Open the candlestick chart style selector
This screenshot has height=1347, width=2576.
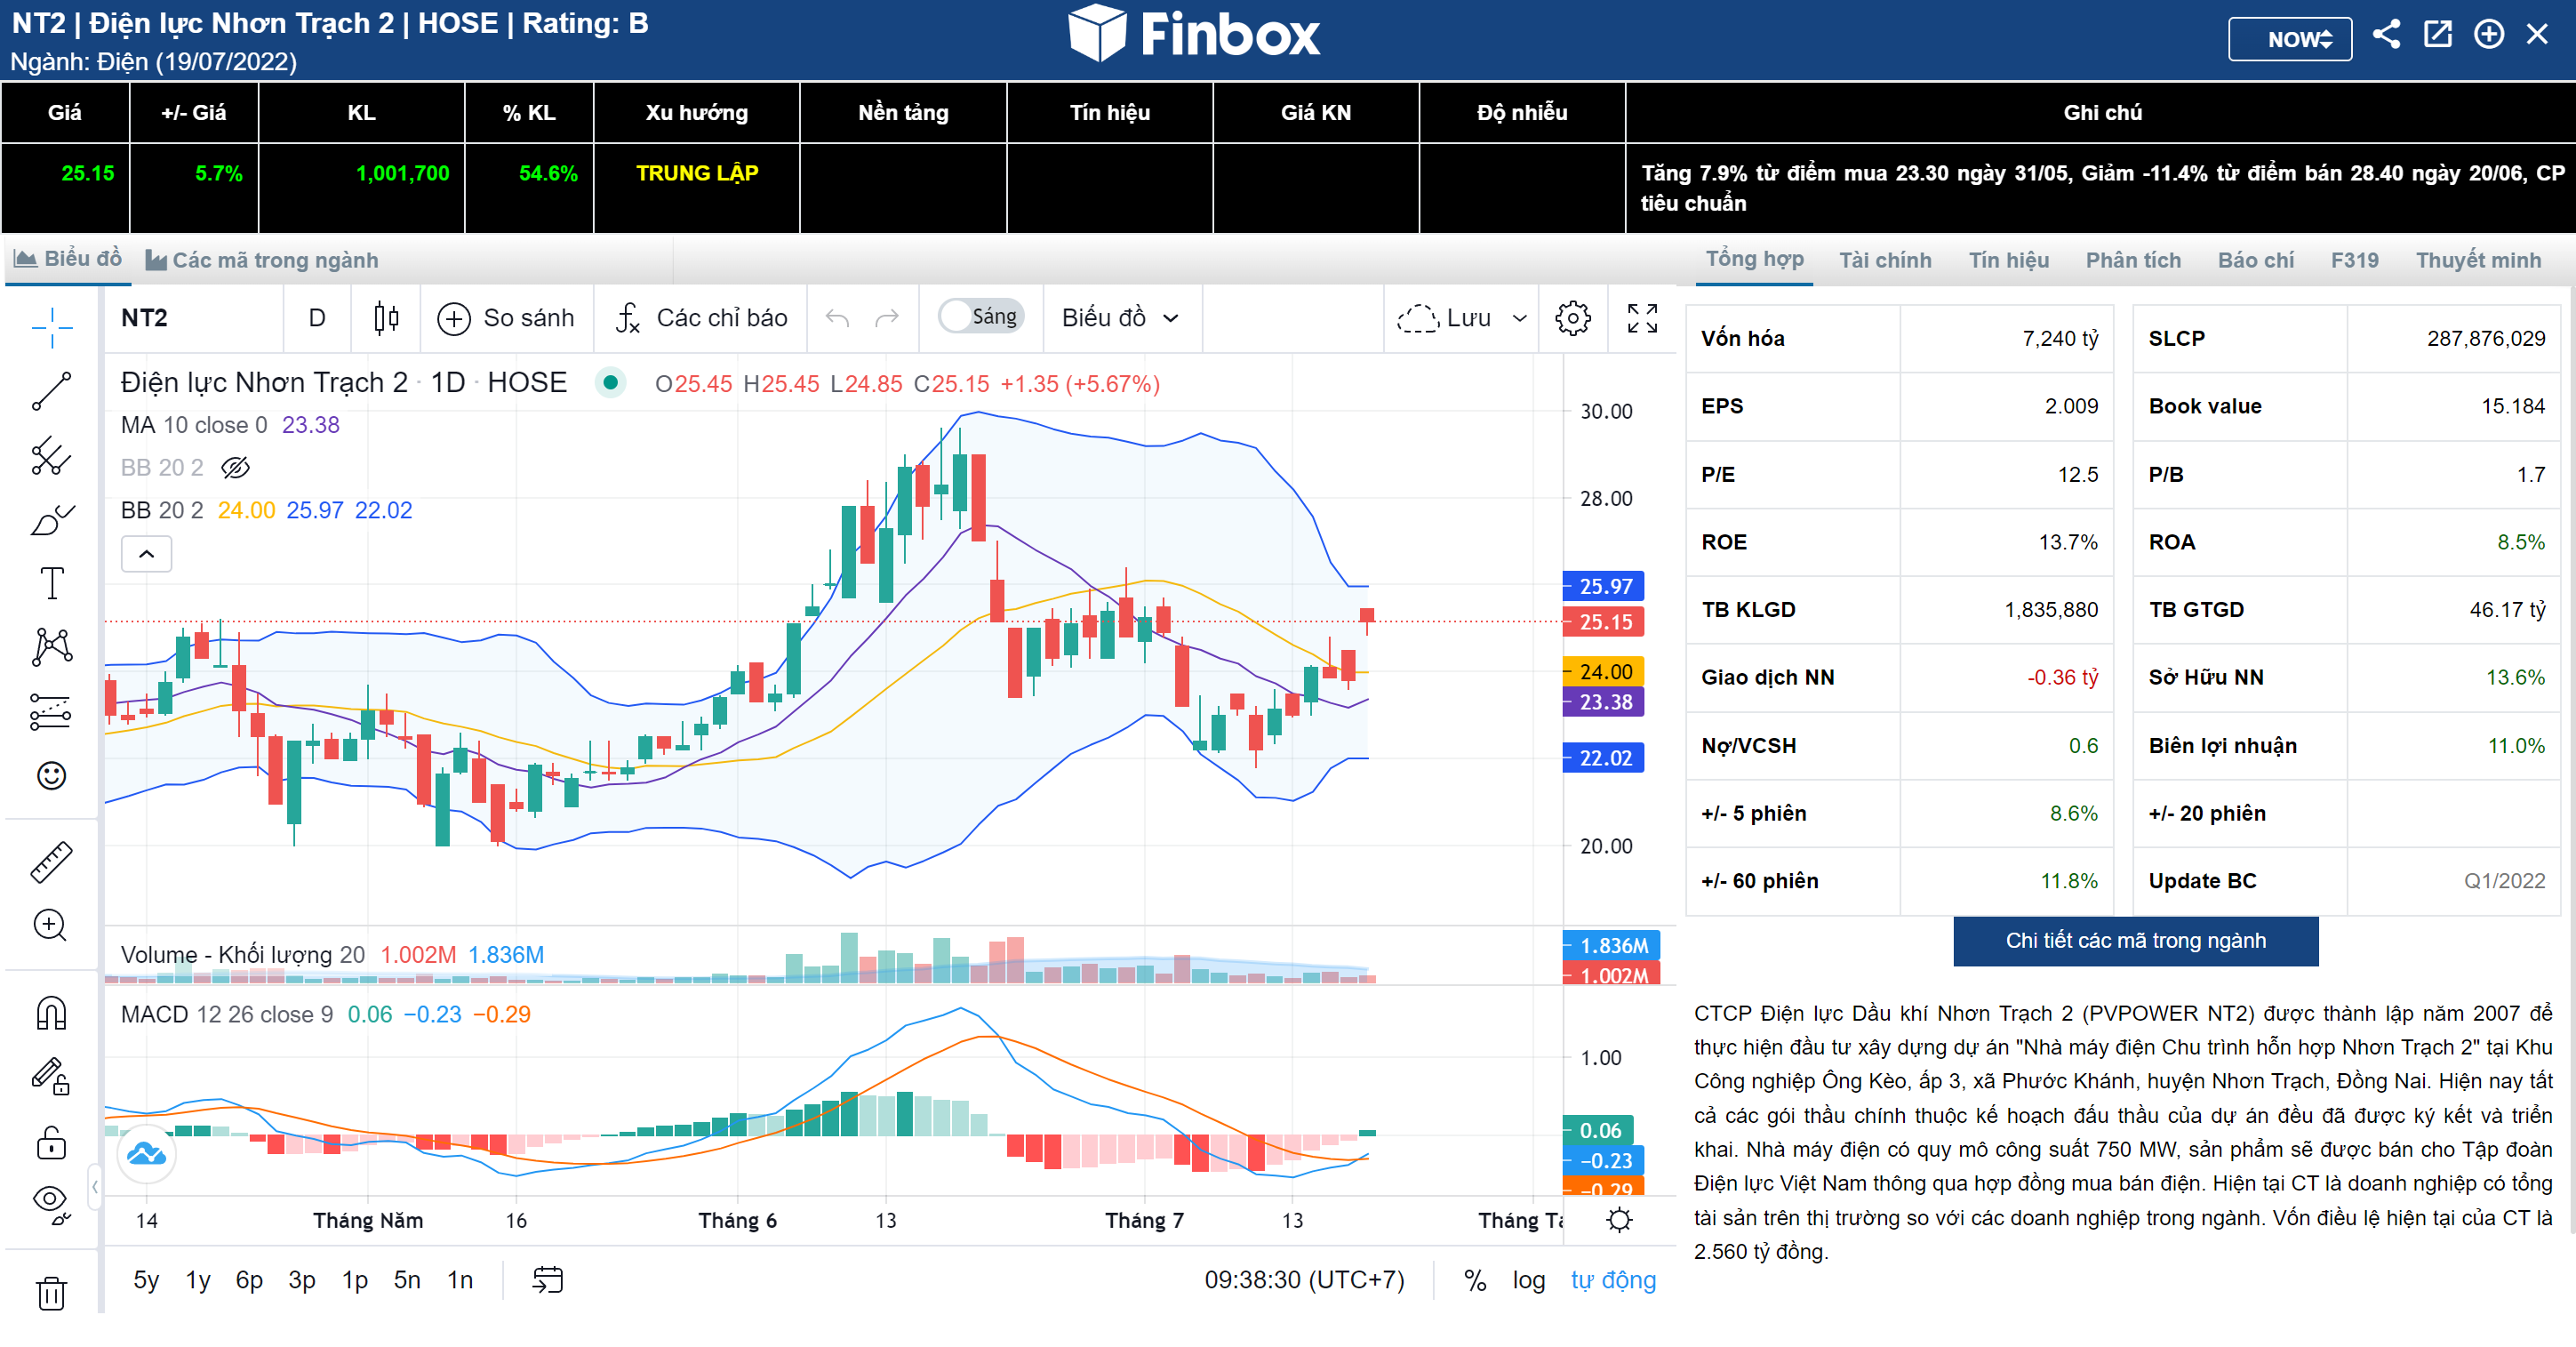386,318
